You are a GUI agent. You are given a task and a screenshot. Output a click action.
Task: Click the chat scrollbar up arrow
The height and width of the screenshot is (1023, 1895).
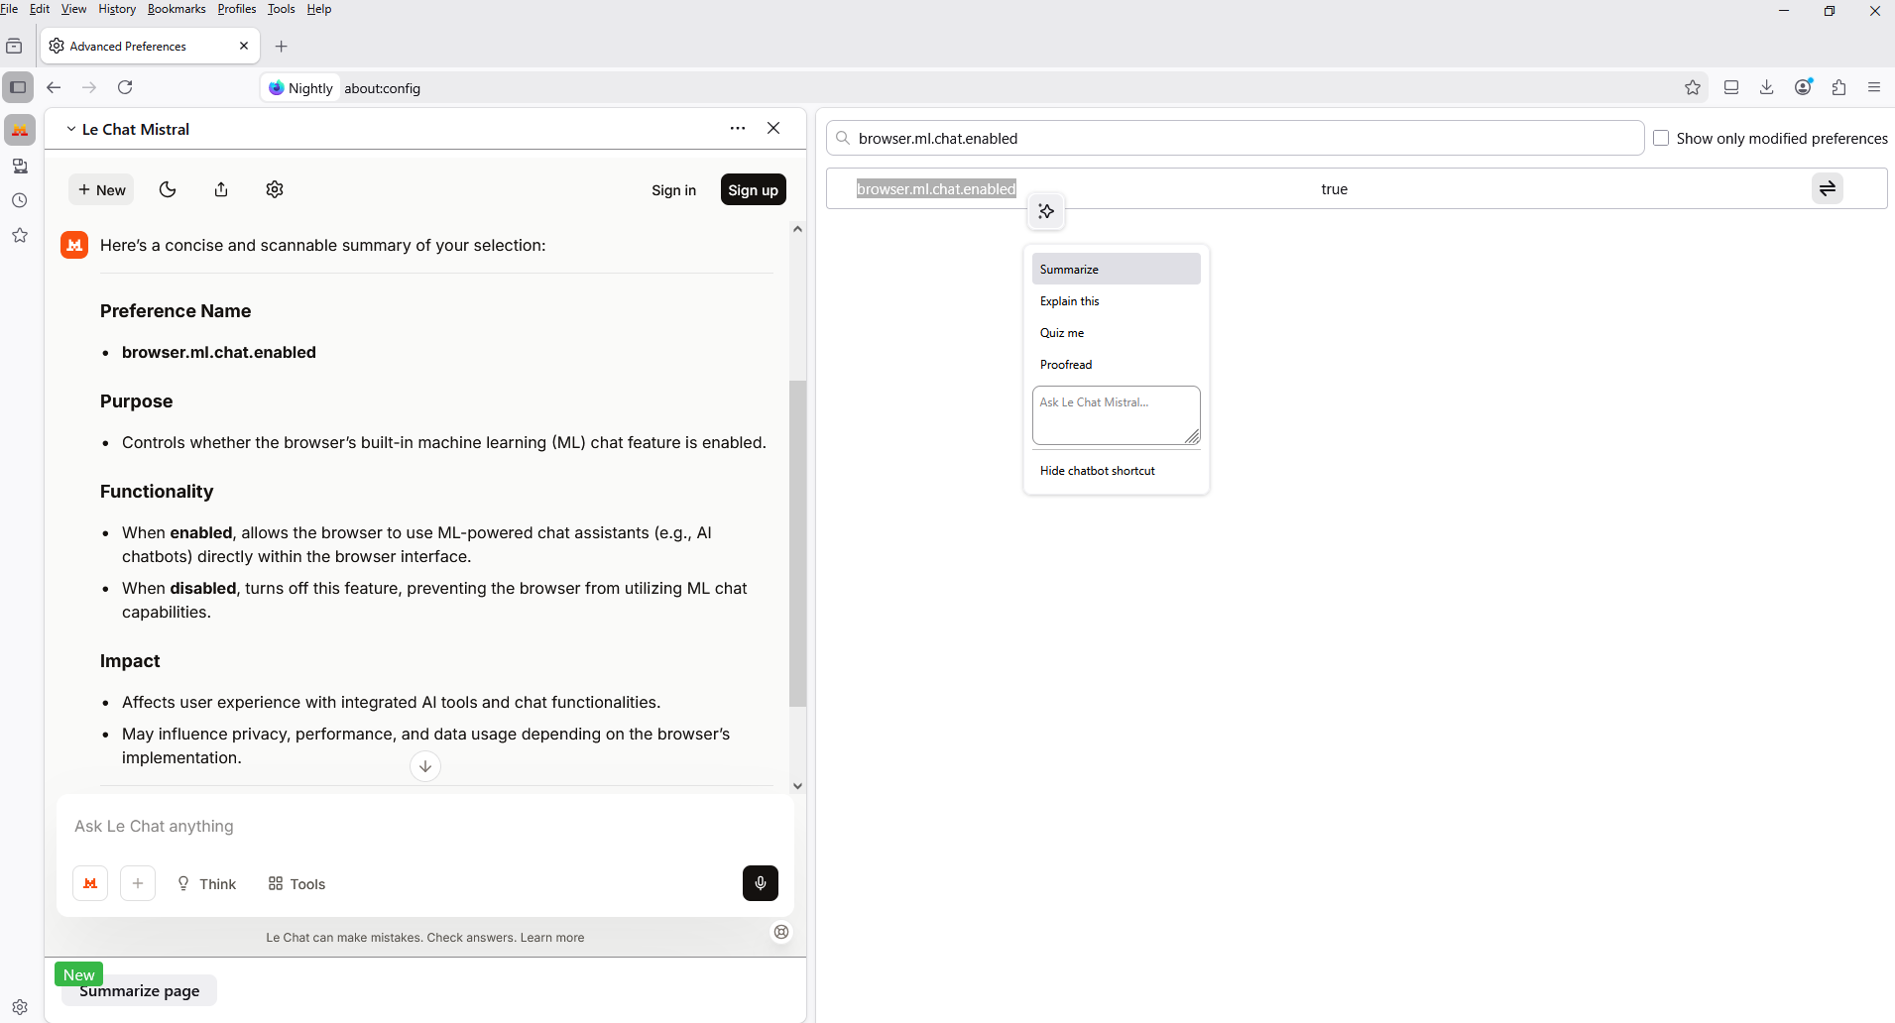(x=797, y=229)
